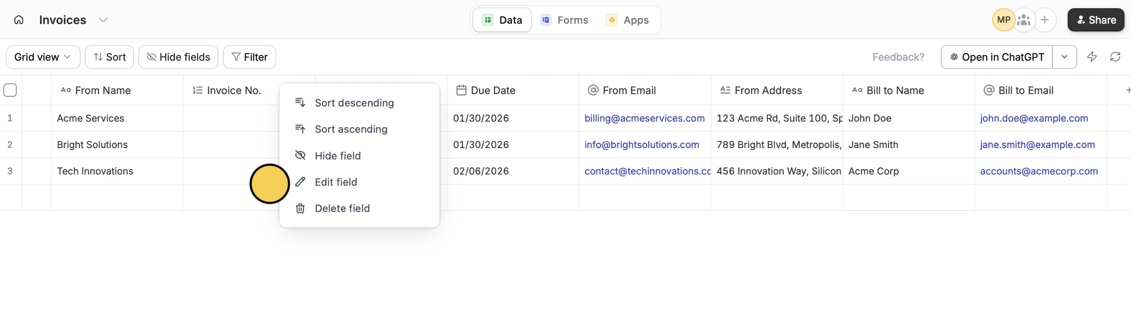This screenshot has width=1131, height=322.
Task: Click the info@brightsolutions.com email link
Action: point(641,145)
